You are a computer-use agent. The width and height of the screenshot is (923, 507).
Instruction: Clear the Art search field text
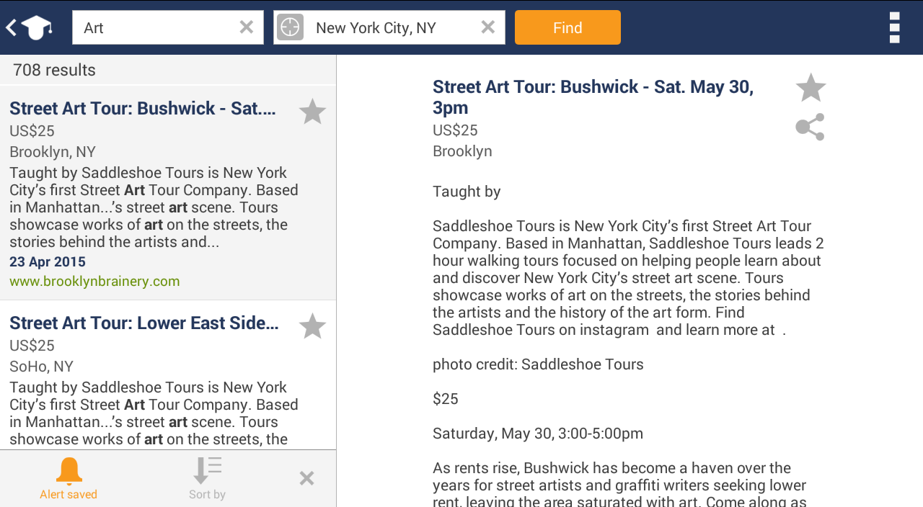pyautogui.click(x=247, y=27)
